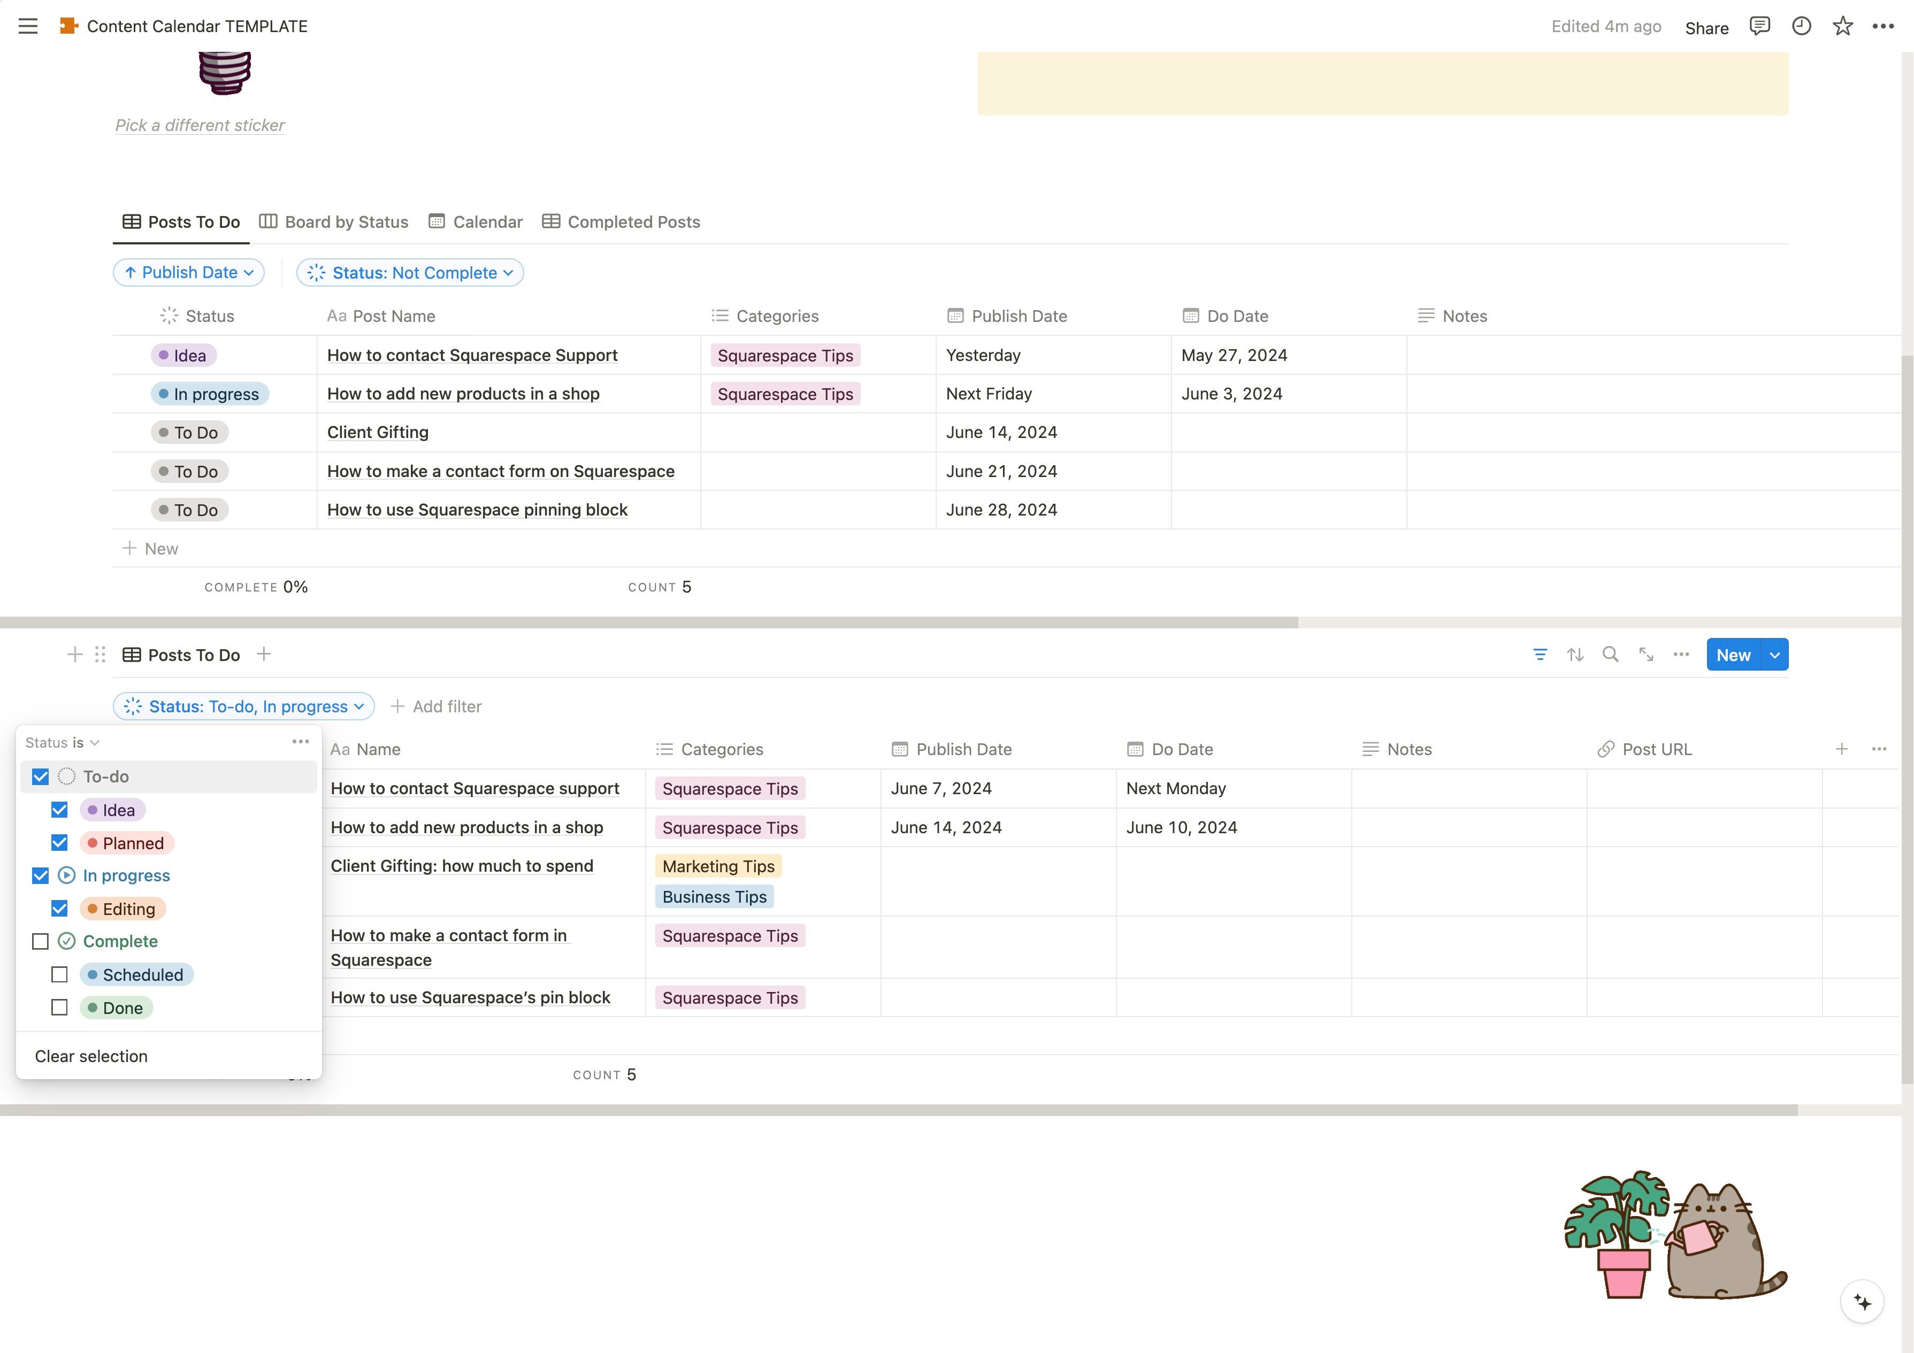Open the database search magnifier
This screenshot has width=1914, height=1353.
1610,655
